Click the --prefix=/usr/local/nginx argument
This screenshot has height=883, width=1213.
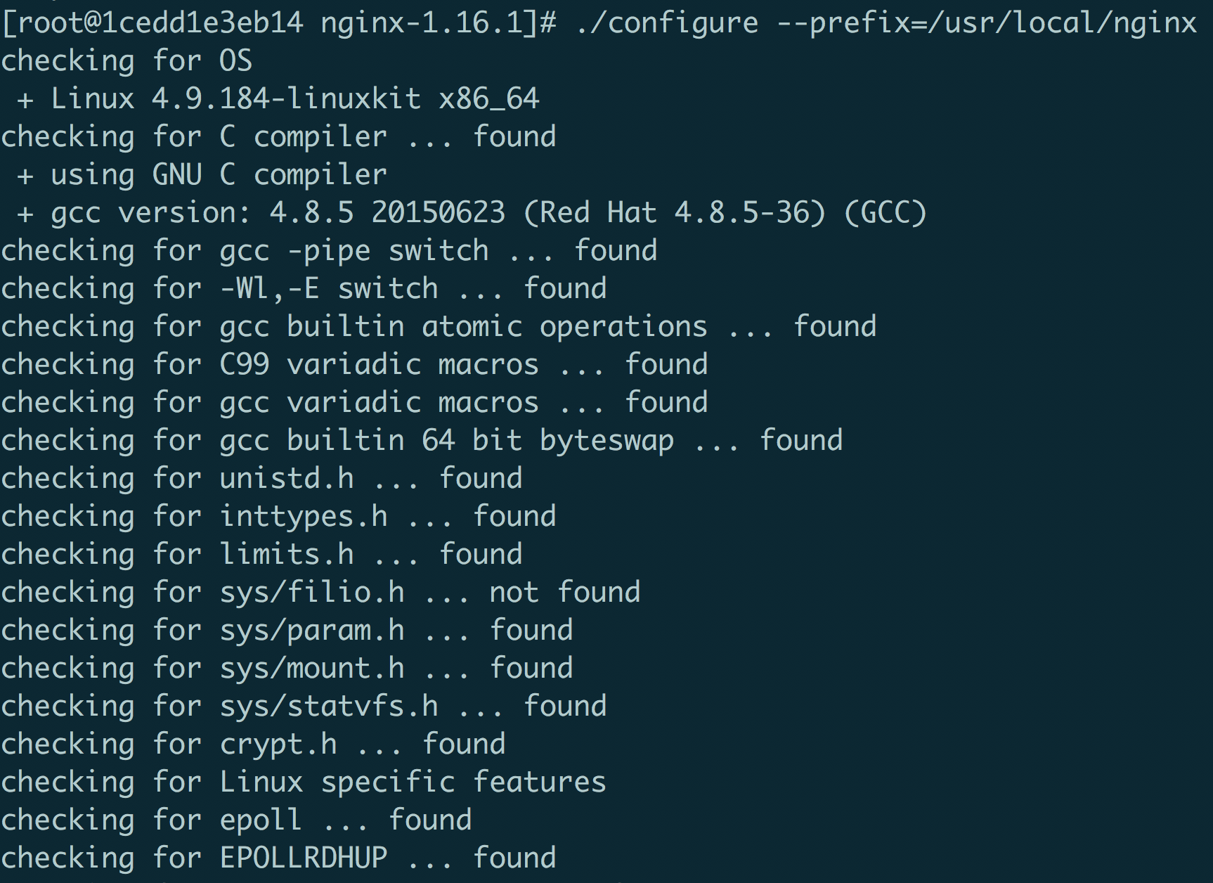click(x=987, y=22)
